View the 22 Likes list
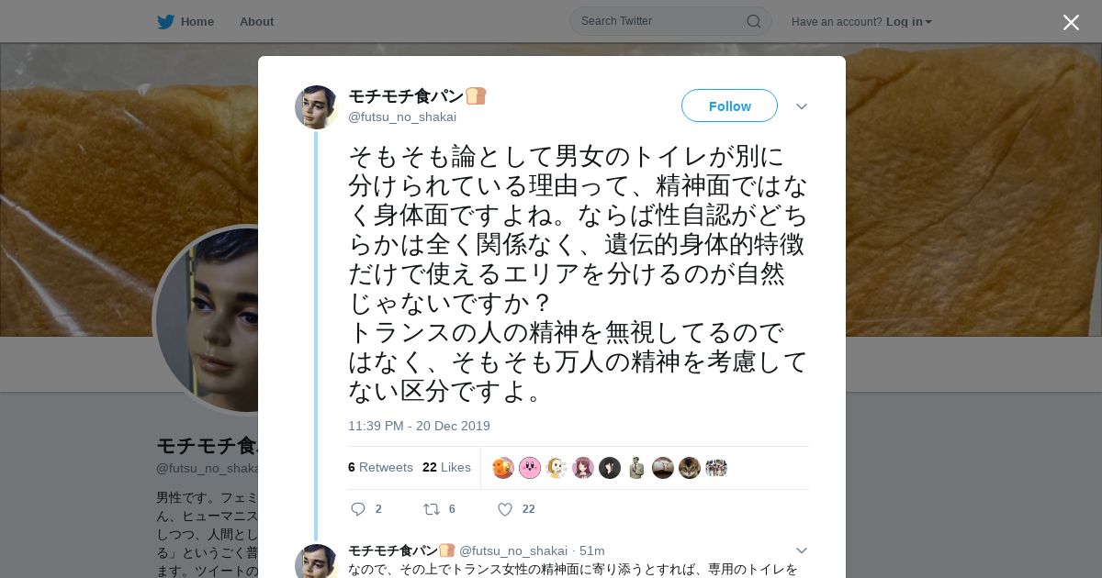The width and height of the screenshot is (1102, 578). [446, 467]
